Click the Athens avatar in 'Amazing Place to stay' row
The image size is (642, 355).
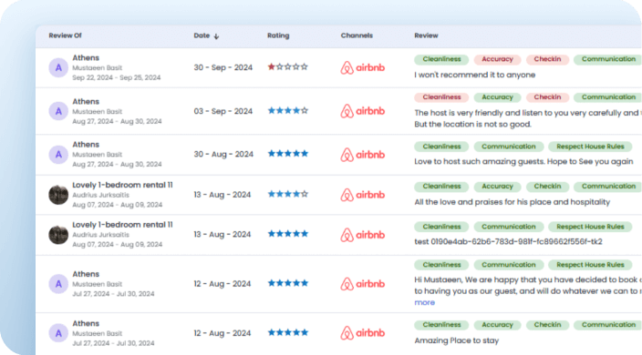click(58, 333)
